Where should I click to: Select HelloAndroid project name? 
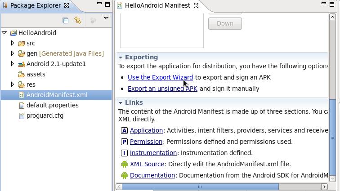pyautogui.click(x=37, y=33)
